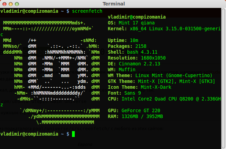
Task: Click the 'GTK Theme: Mint-X' line
Action: (x=162, y=81)
